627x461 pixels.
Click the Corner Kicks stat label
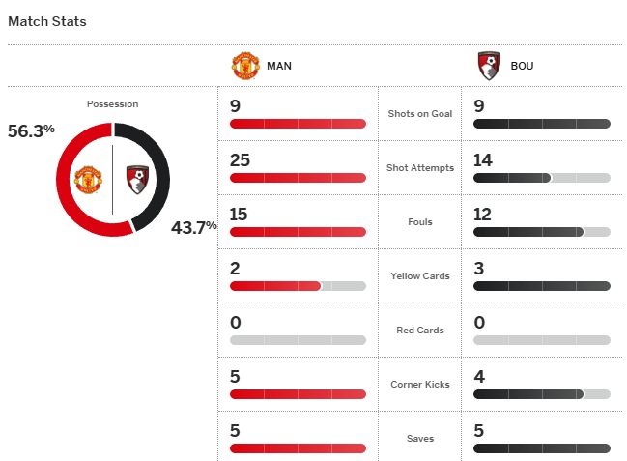click(x=420, y=385)
